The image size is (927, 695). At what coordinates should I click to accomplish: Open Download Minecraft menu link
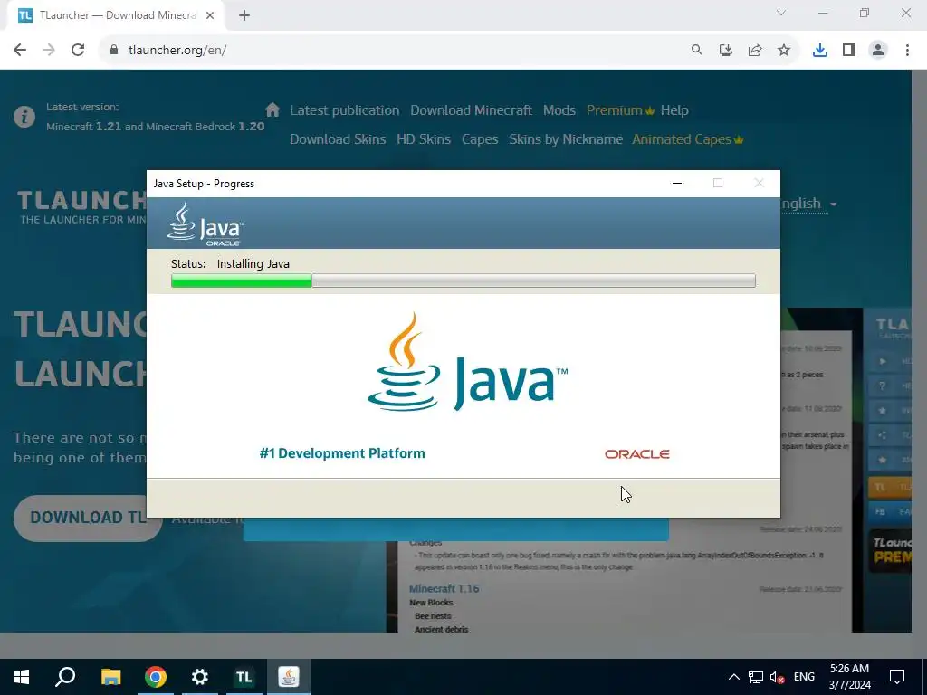[471, 110]
